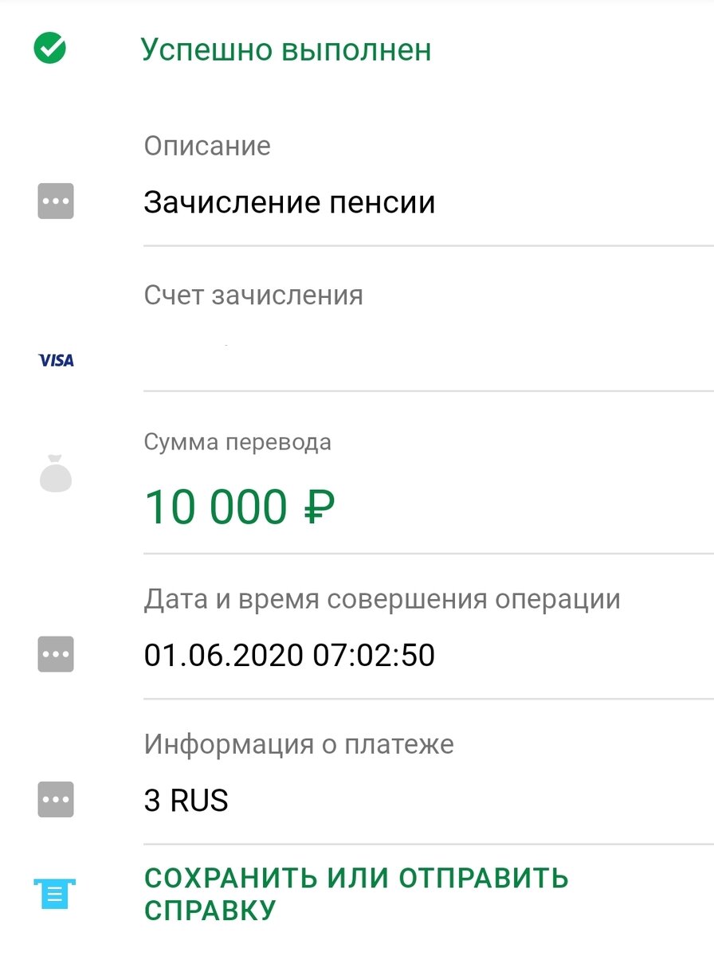Tap the word СПРАВКУ in the bottom link
Viewport: 714px width, 956px height.
pos(210,910)
